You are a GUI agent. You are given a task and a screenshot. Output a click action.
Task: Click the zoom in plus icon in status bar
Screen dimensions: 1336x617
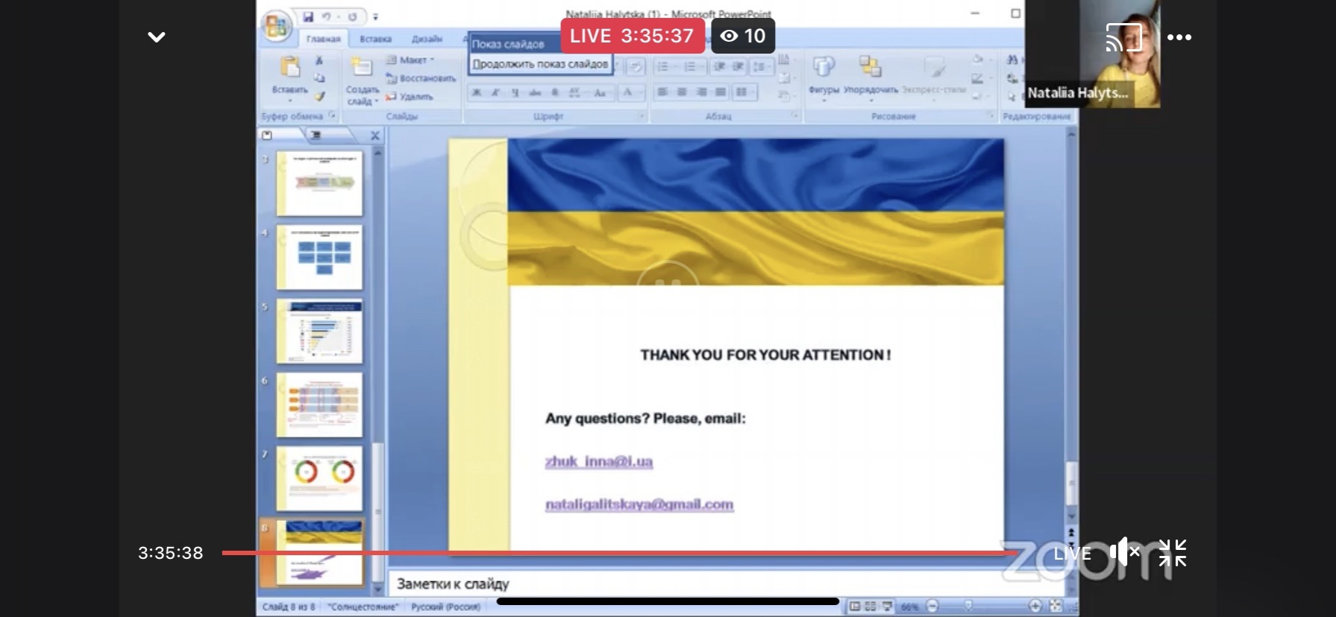pos(1035,606)
